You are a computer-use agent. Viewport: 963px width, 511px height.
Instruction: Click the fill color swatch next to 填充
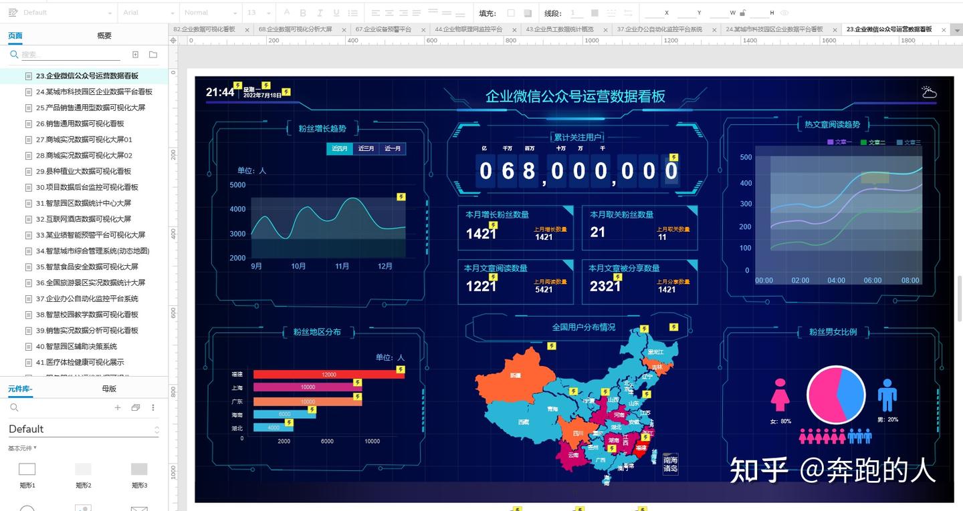[x=511, y=13]
